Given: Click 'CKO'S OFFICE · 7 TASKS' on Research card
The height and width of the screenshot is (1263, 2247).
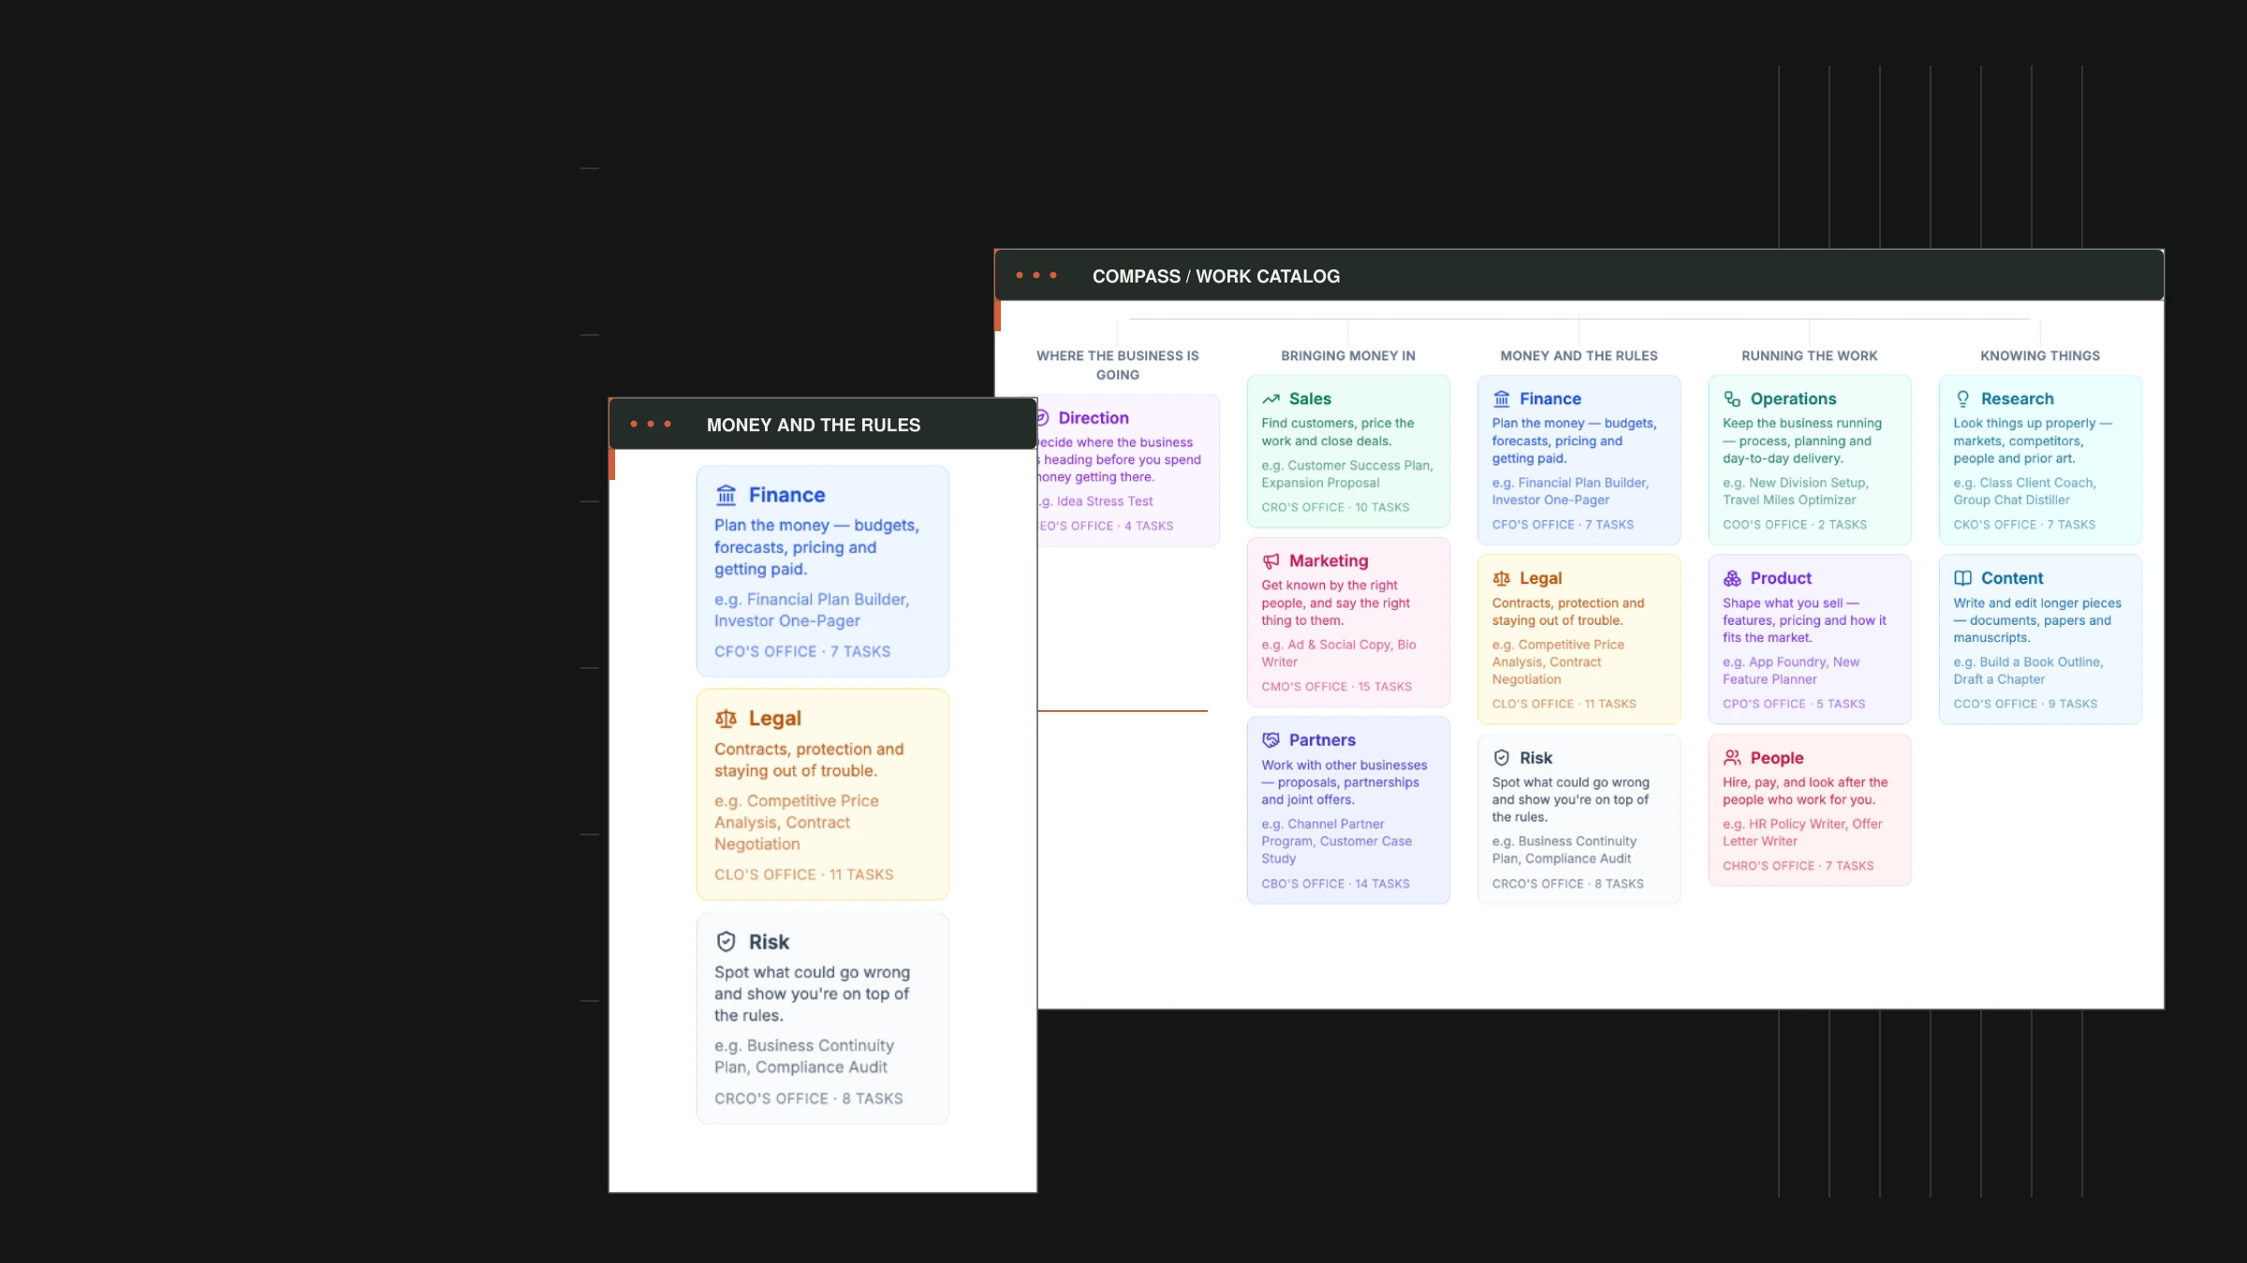Looking at the screenshot, I should (x=2024, y=526).
